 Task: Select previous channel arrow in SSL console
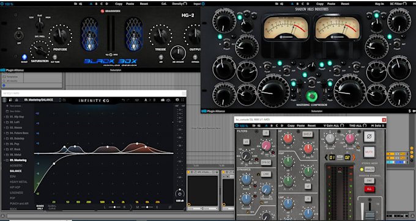[326, 158]
